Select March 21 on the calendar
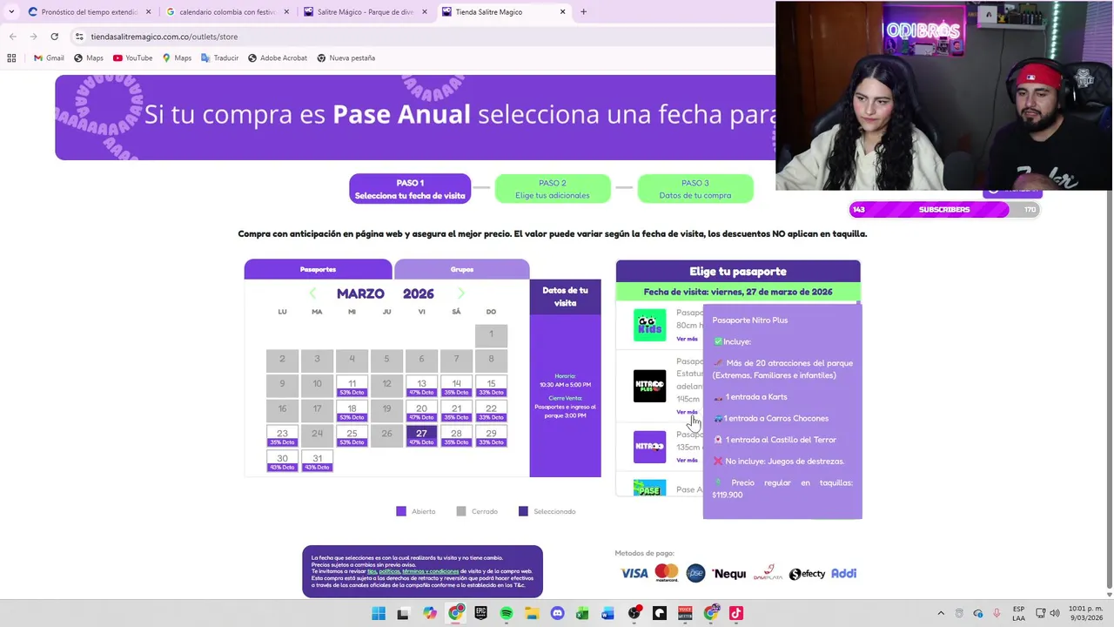This screenshot has width=1114, height=627. pos(456,411)
